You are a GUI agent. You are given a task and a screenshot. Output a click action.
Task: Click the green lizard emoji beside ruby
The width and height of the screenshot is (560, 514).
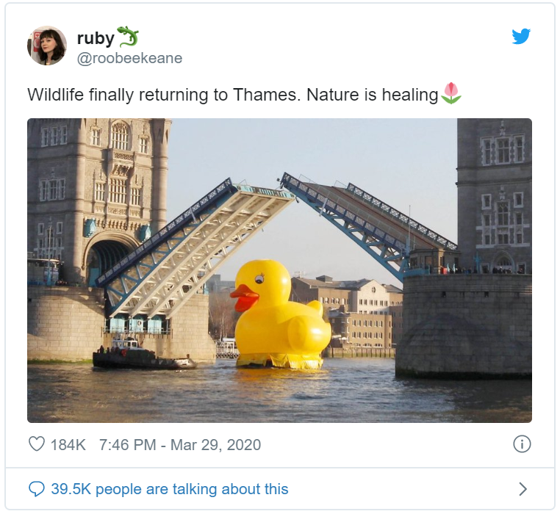point(128,37)
